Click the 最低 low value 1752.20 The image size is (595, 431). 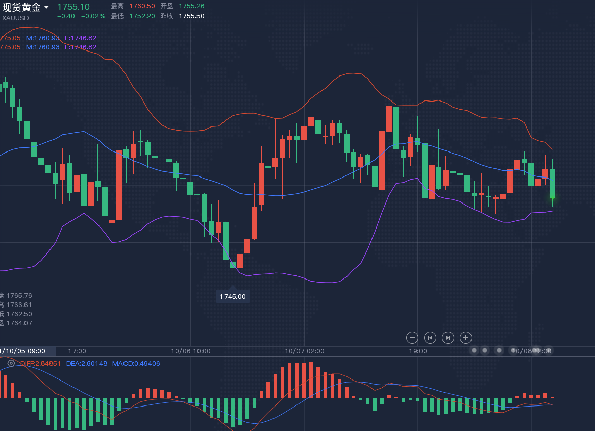click(x=142, y=16)
